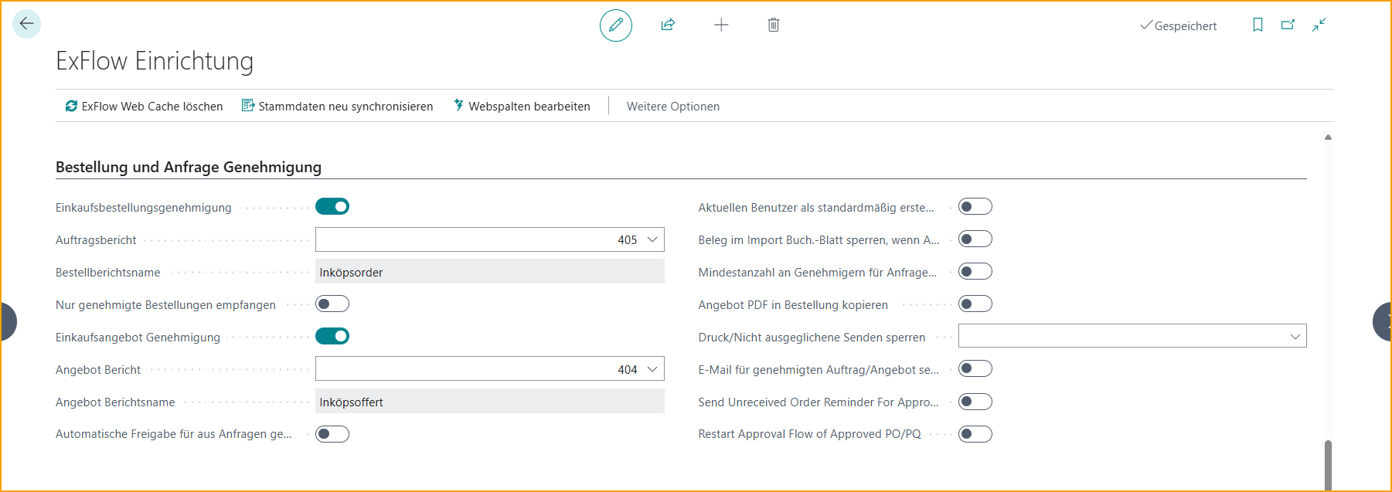Turn on Angebot PDF in Bestellung kopieren
Screen dimensions: 1392x492
point(975,304)
